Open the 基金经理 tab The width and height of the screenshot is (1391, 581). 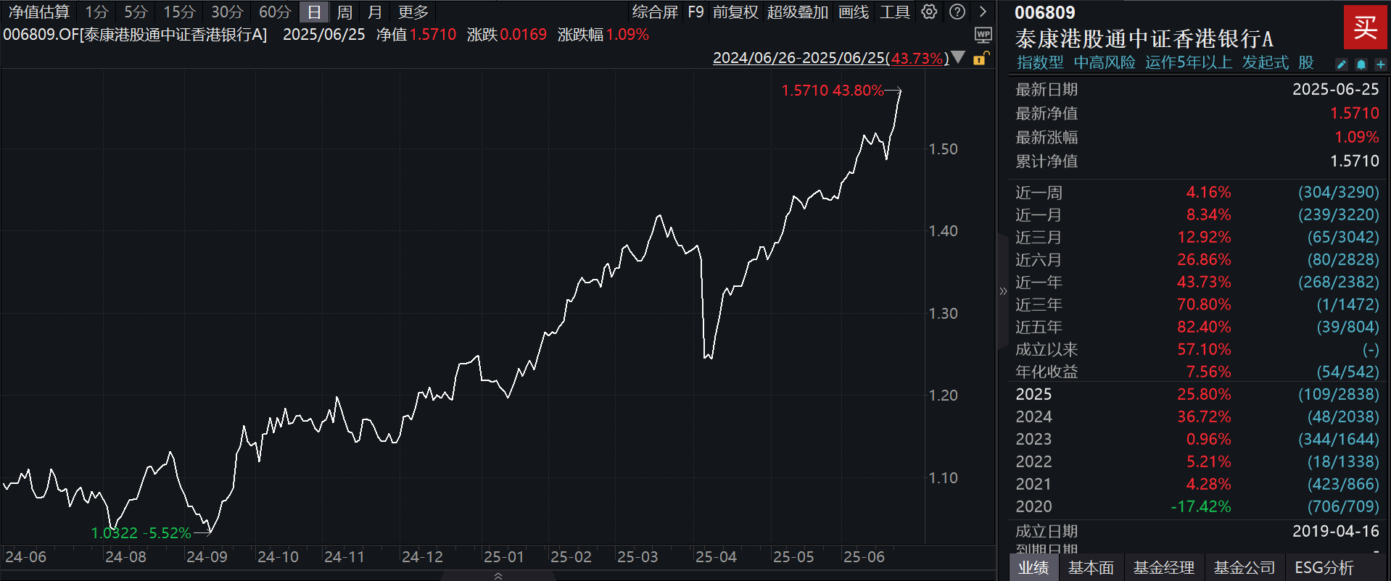pos(1163,567)
